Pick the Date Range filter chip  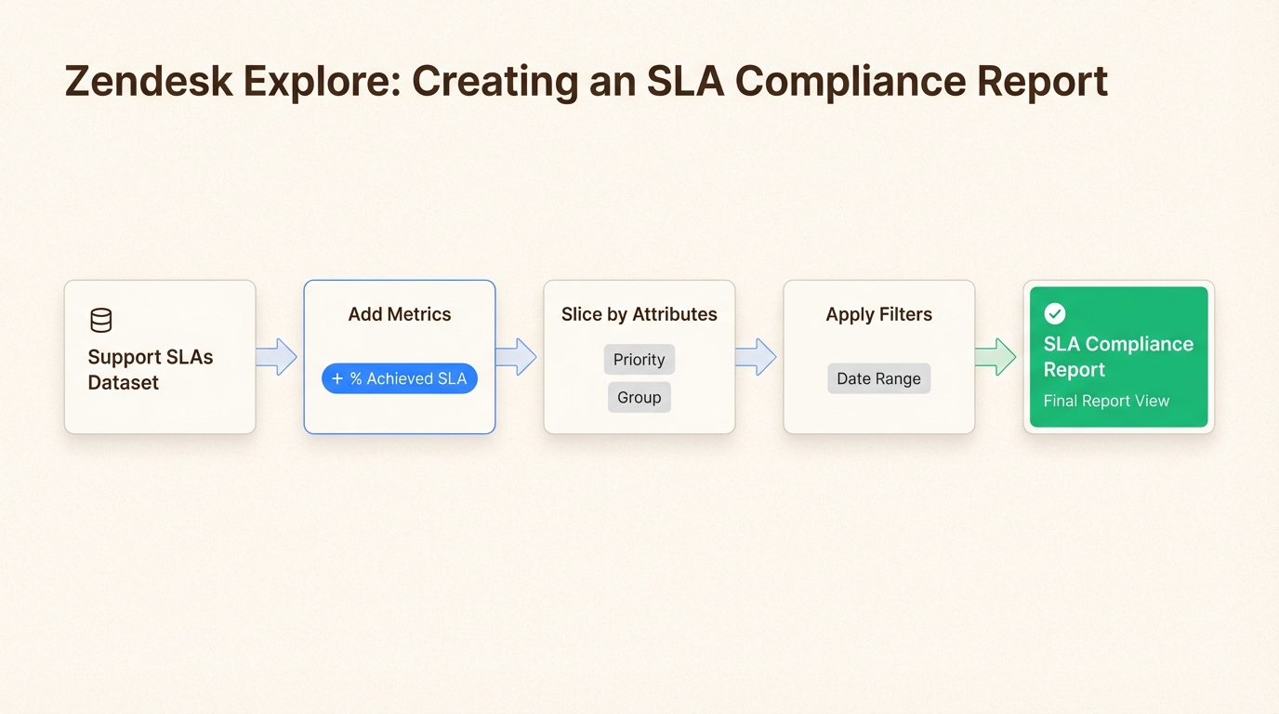pos(878,378)
